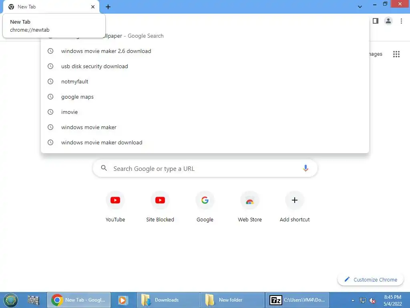Image resolution: width=410 pixels, height=308 pixels.
Task: Open the Google apps grid
Action: [396, 54]
